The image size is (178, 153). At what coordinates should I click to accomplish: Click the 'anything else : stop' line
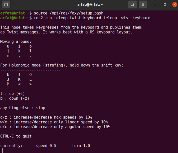click(x=23, y=108)
